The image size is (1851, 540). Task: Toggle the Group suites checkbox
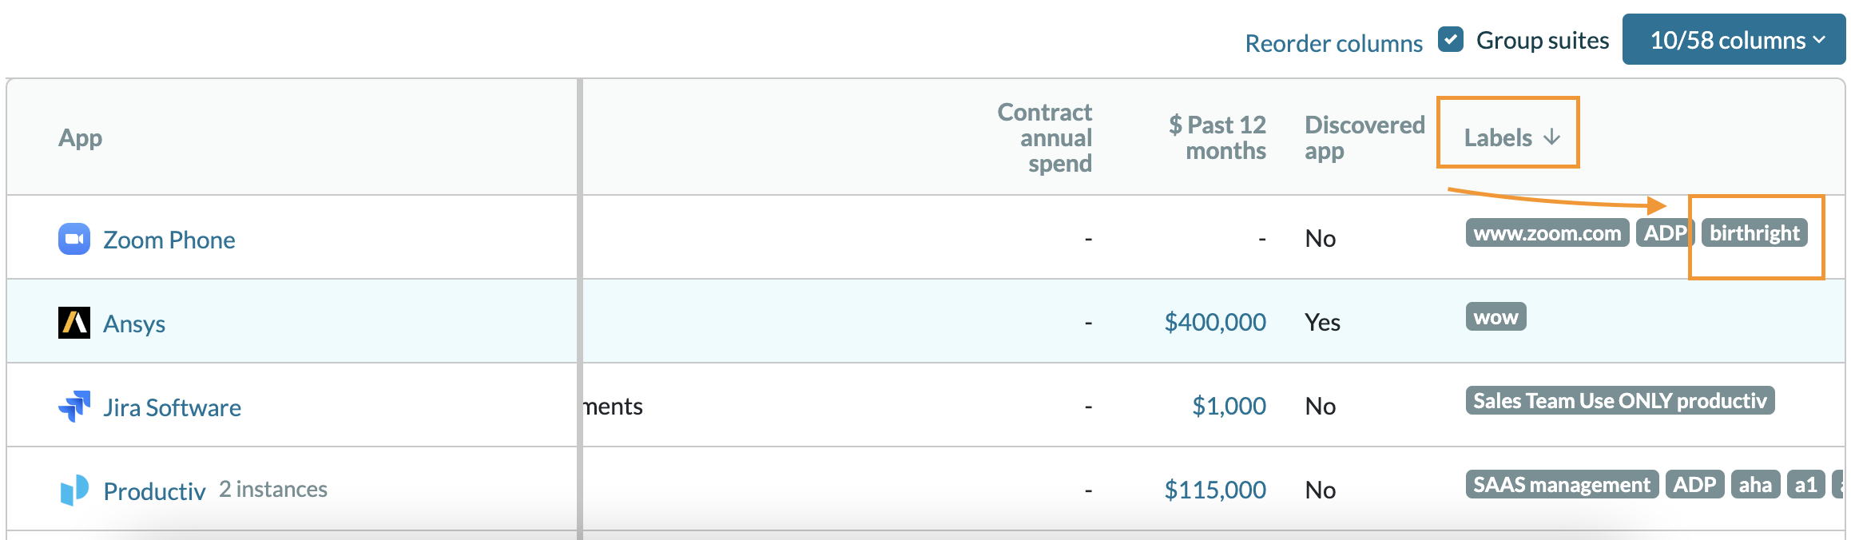(x=1451, y=40)
